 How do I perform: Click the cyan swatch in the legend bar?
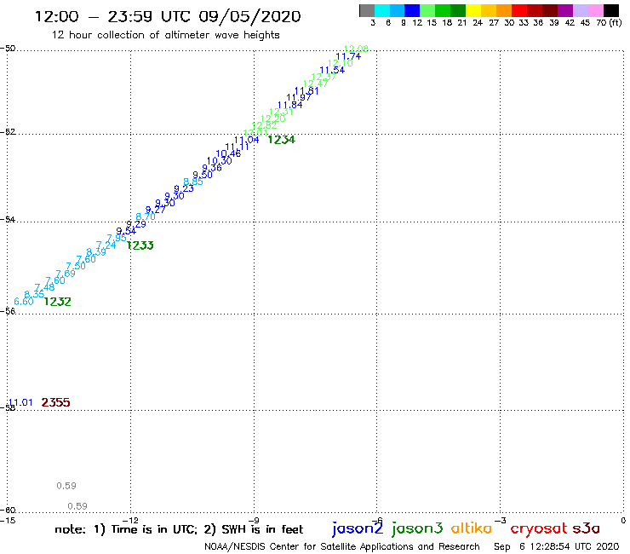[382, 10]
